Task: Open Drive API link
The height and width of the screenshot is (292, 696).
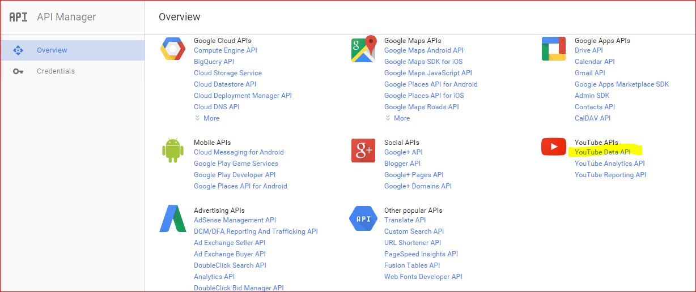Action: point(589,50)
